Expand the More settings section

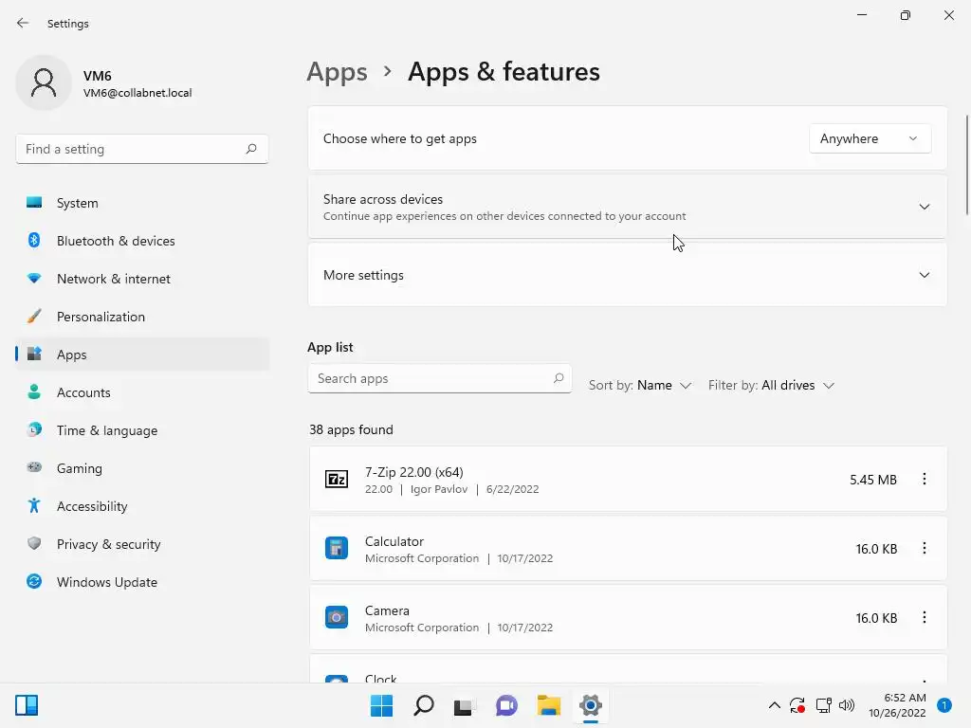924,275
